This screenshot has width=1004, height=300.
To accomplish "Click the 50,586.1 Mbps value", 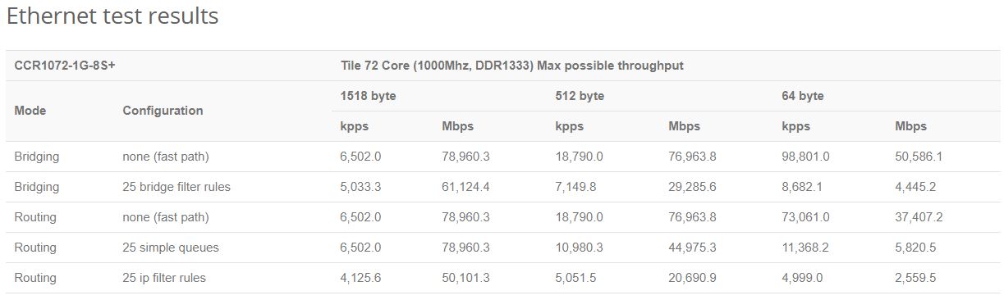I will point(919,156).
